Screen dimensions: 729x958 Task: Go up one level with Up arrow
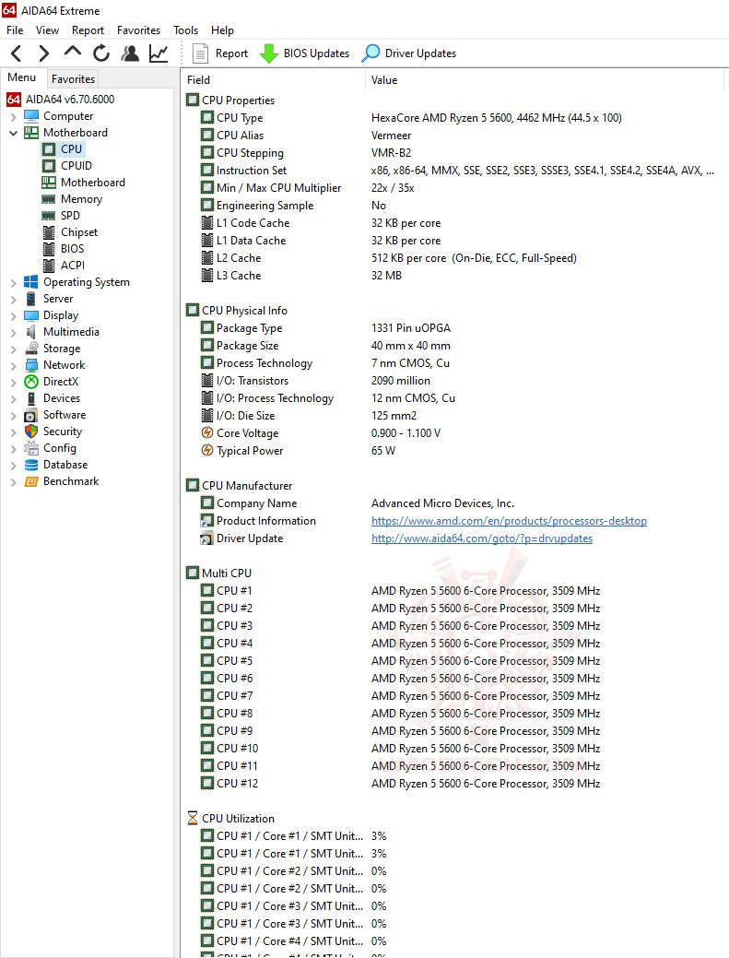(73, 53)
